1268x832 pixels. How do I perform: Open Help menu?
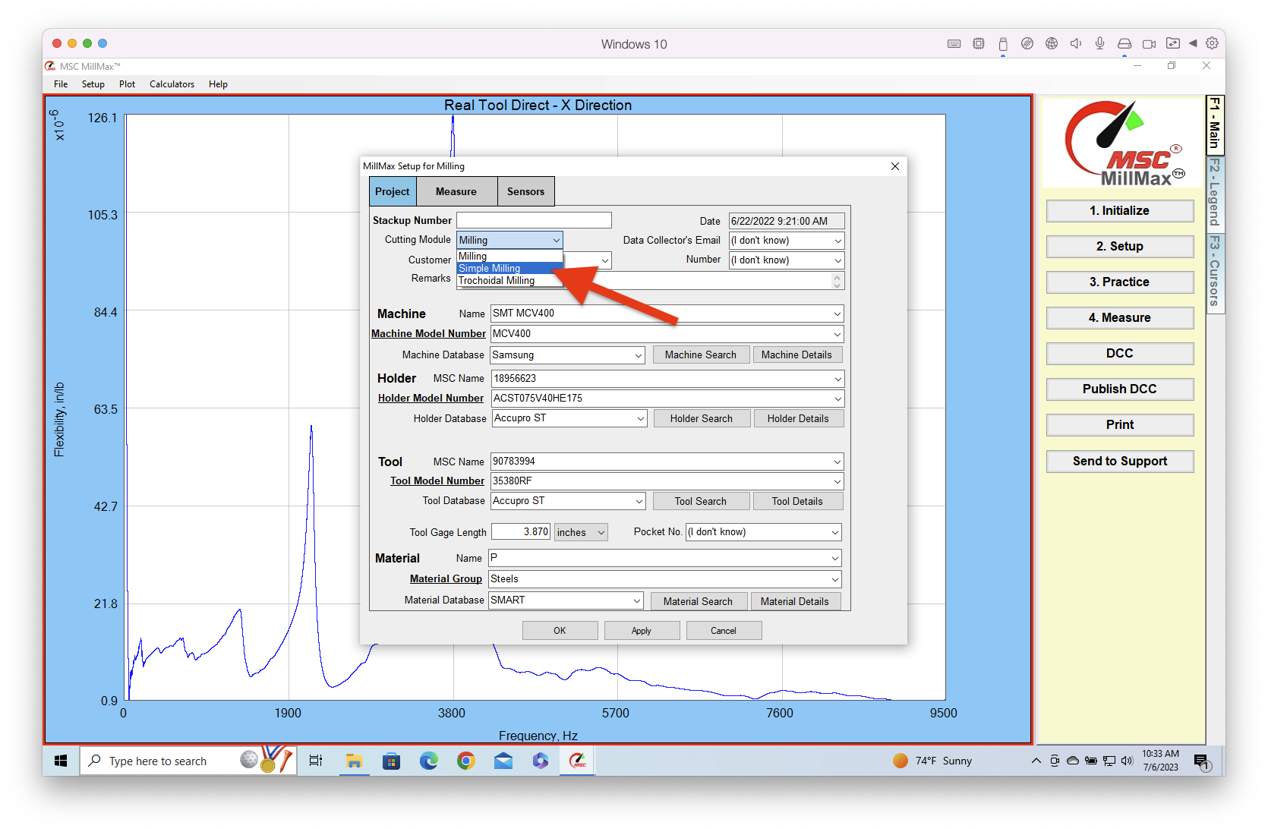(218, 84)
